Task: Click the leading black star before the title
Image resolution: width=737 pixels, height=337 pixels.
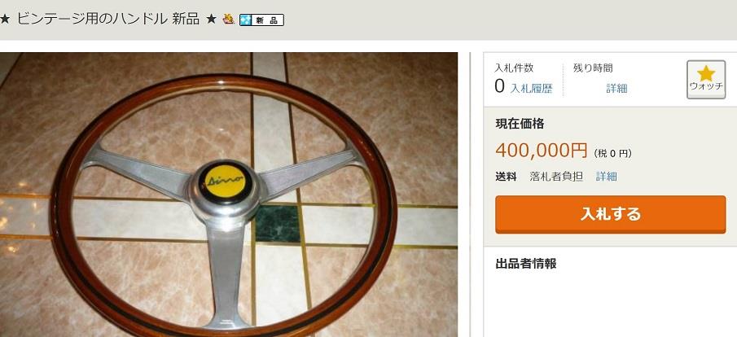Action: click(5, 20)
